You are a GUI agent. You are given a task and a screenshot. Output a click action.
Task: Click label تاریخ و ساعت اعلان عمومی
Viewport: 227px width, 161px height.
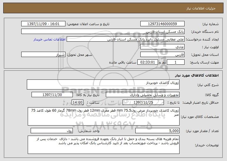[x=88, y=24]
